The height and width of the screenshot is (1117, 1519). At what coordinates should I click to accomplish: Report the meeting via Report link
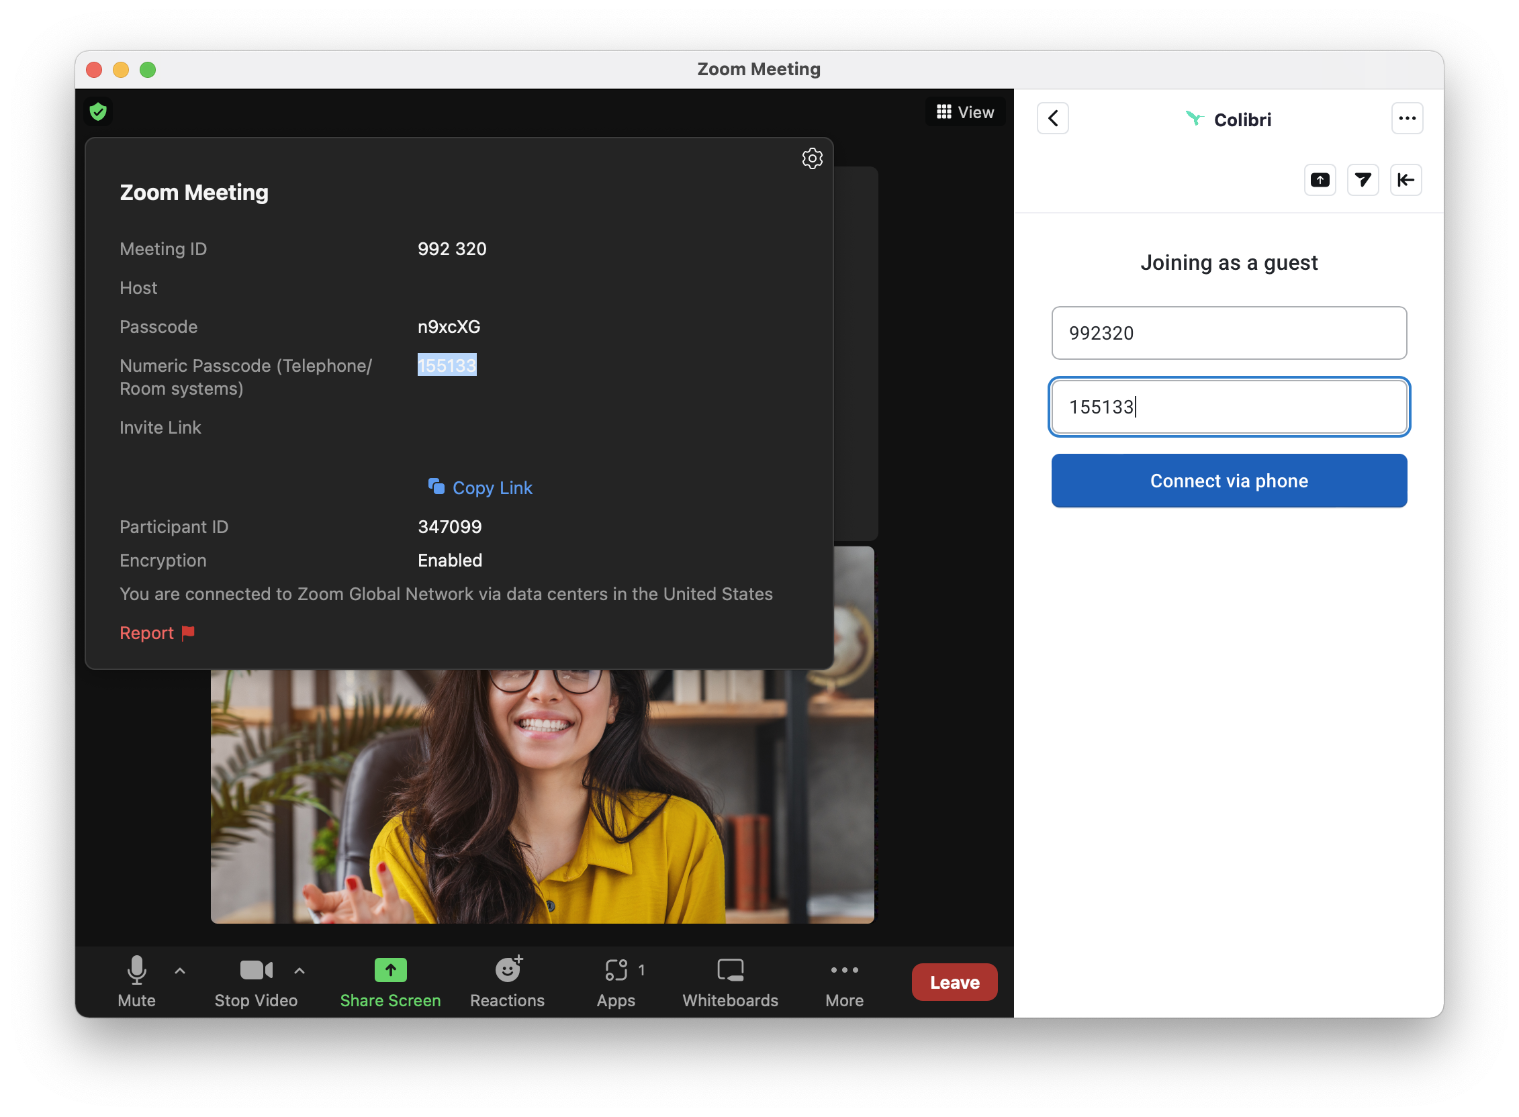tap(157, 633)
